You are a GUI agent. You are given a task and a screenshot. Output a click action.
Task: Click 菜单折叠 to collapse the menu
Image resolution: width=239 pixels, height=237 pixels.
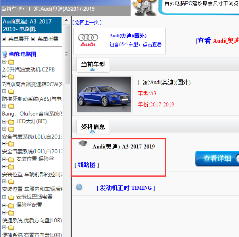point(48,39)
